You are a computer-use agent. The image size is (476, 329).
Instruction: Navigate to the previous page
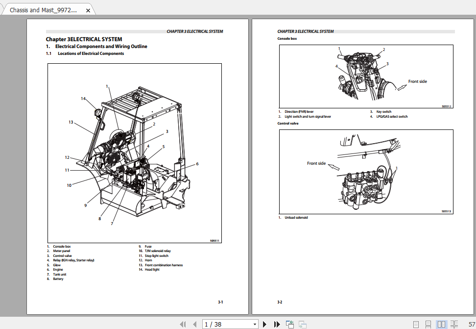(x=195, y=324)
